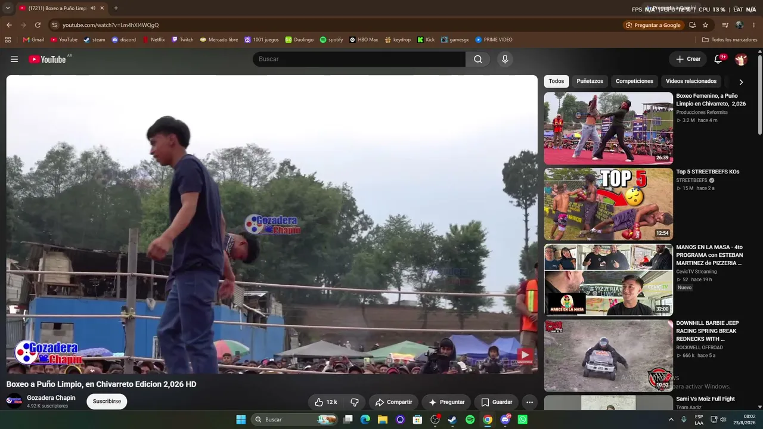Open Top 5 STREETBEEFS KOs thumbnail
Image resolution: width=763 pixels, height=429 pixels.
(609, 204)
